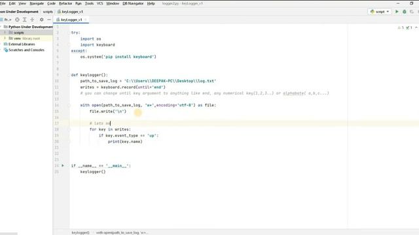
Task: Start debugging with the green bug icon
Action: point(405,12)
